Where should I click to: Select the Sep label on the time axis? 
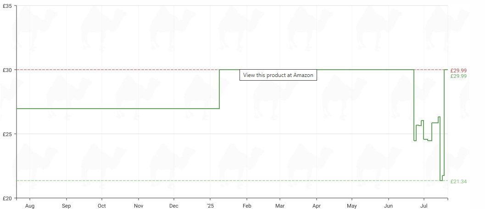click(x=66, y=206)
